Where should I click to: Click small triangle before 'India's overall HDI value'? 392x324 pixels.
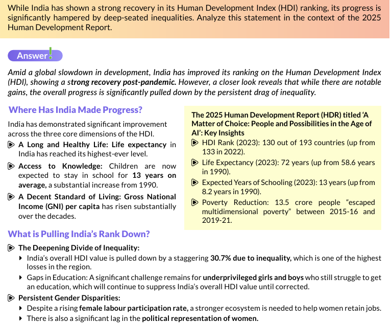click(21, 258)
